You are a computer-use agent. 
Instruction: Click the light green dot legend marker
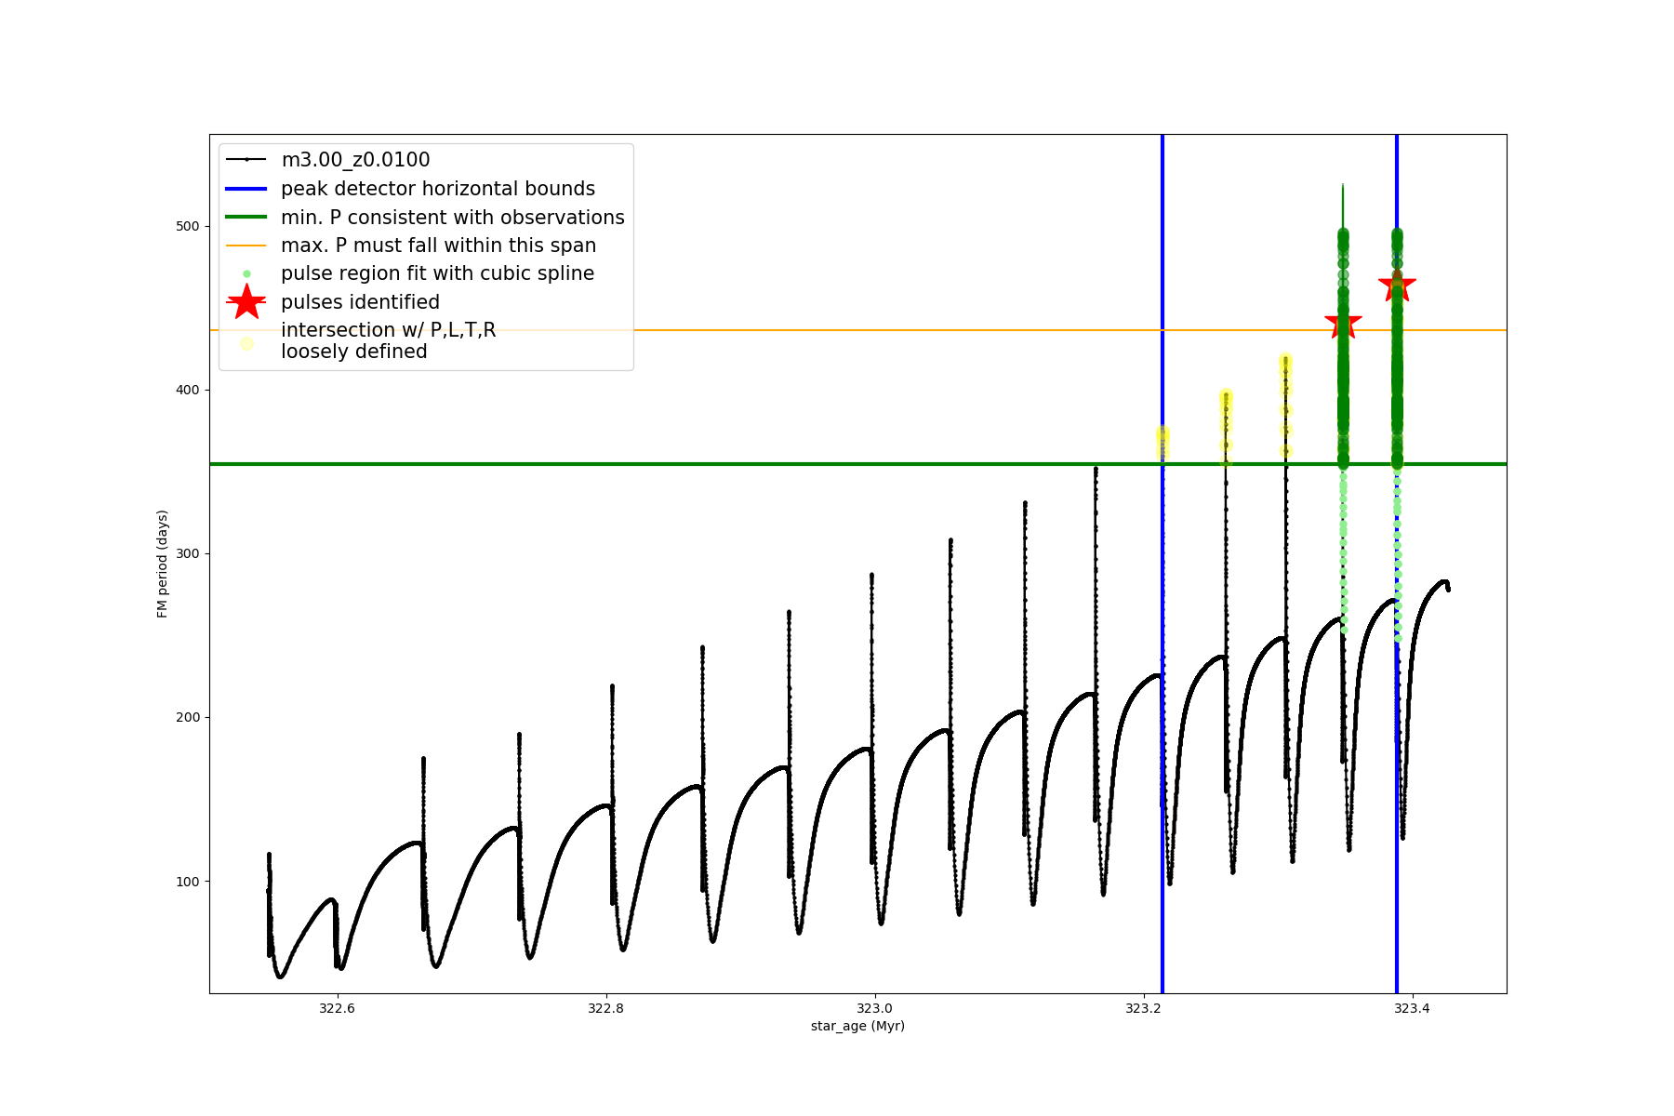click(246, 274)
